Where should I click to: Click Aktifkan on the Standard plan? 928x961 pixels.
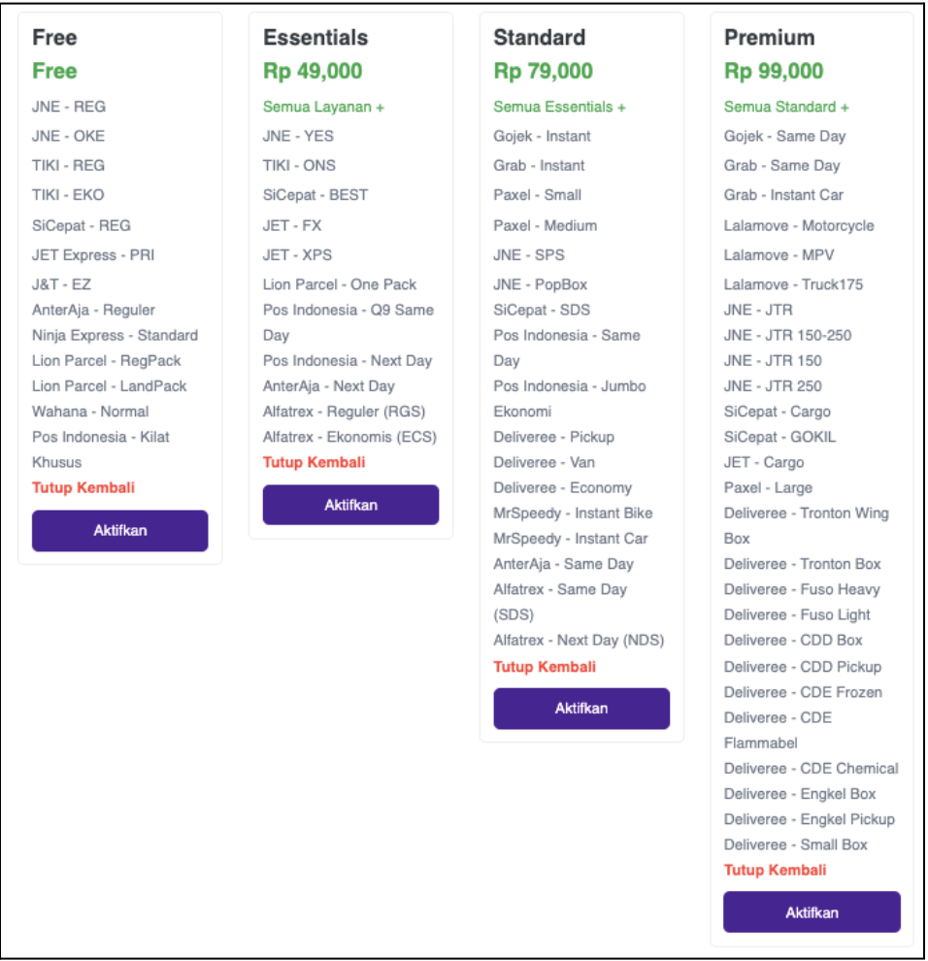580,709
